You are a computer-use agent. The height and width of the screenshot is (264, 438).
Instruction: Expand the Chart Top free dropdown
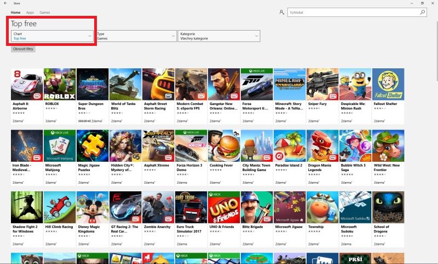52,36
